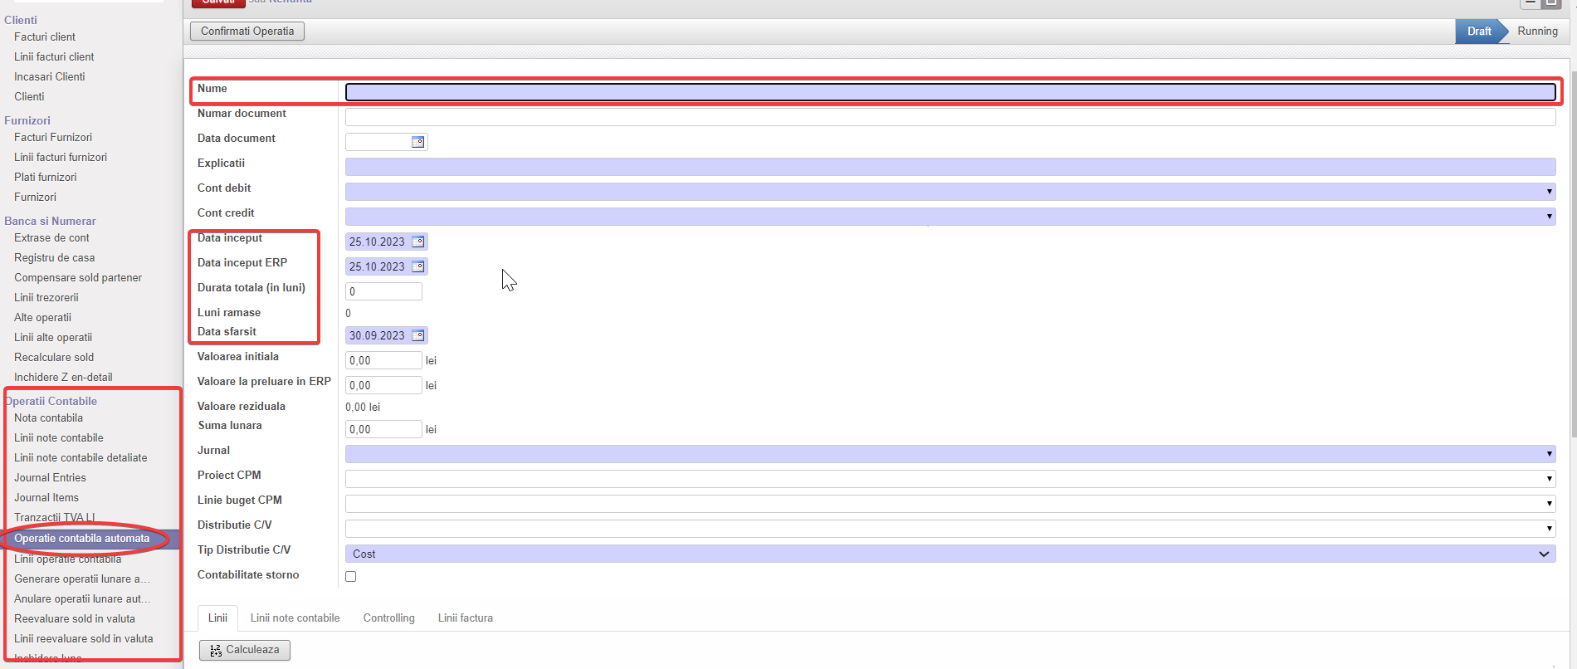Click the Calculeaza button
Image resolution: width=1577 pixels, height=669 pixels.
[245, 650]
